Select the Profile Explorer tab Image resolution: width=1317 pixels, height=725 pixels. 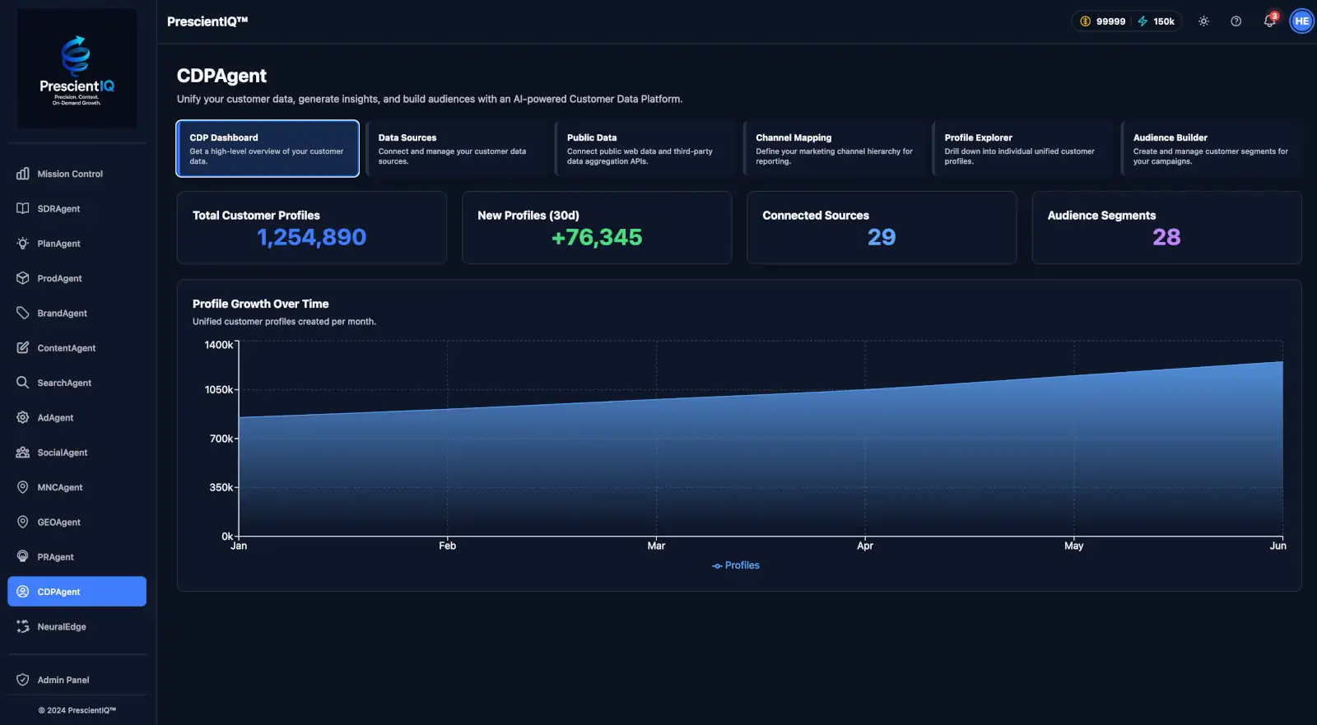coord(1022,149)
